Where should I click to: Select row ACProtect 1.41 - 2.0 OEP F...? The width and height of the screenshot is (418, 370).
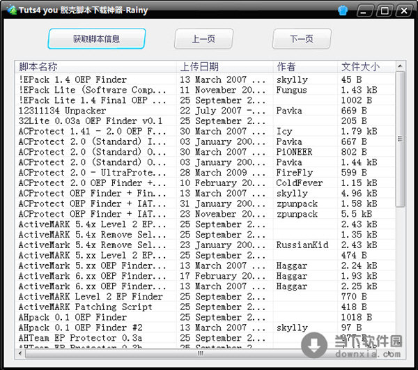(x=205, y=132)
